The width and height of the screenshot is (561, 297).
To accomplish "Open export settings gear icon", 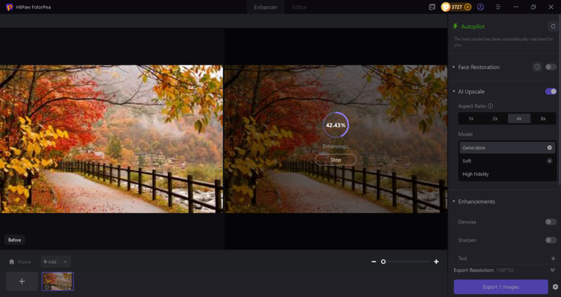I will 555,286.
